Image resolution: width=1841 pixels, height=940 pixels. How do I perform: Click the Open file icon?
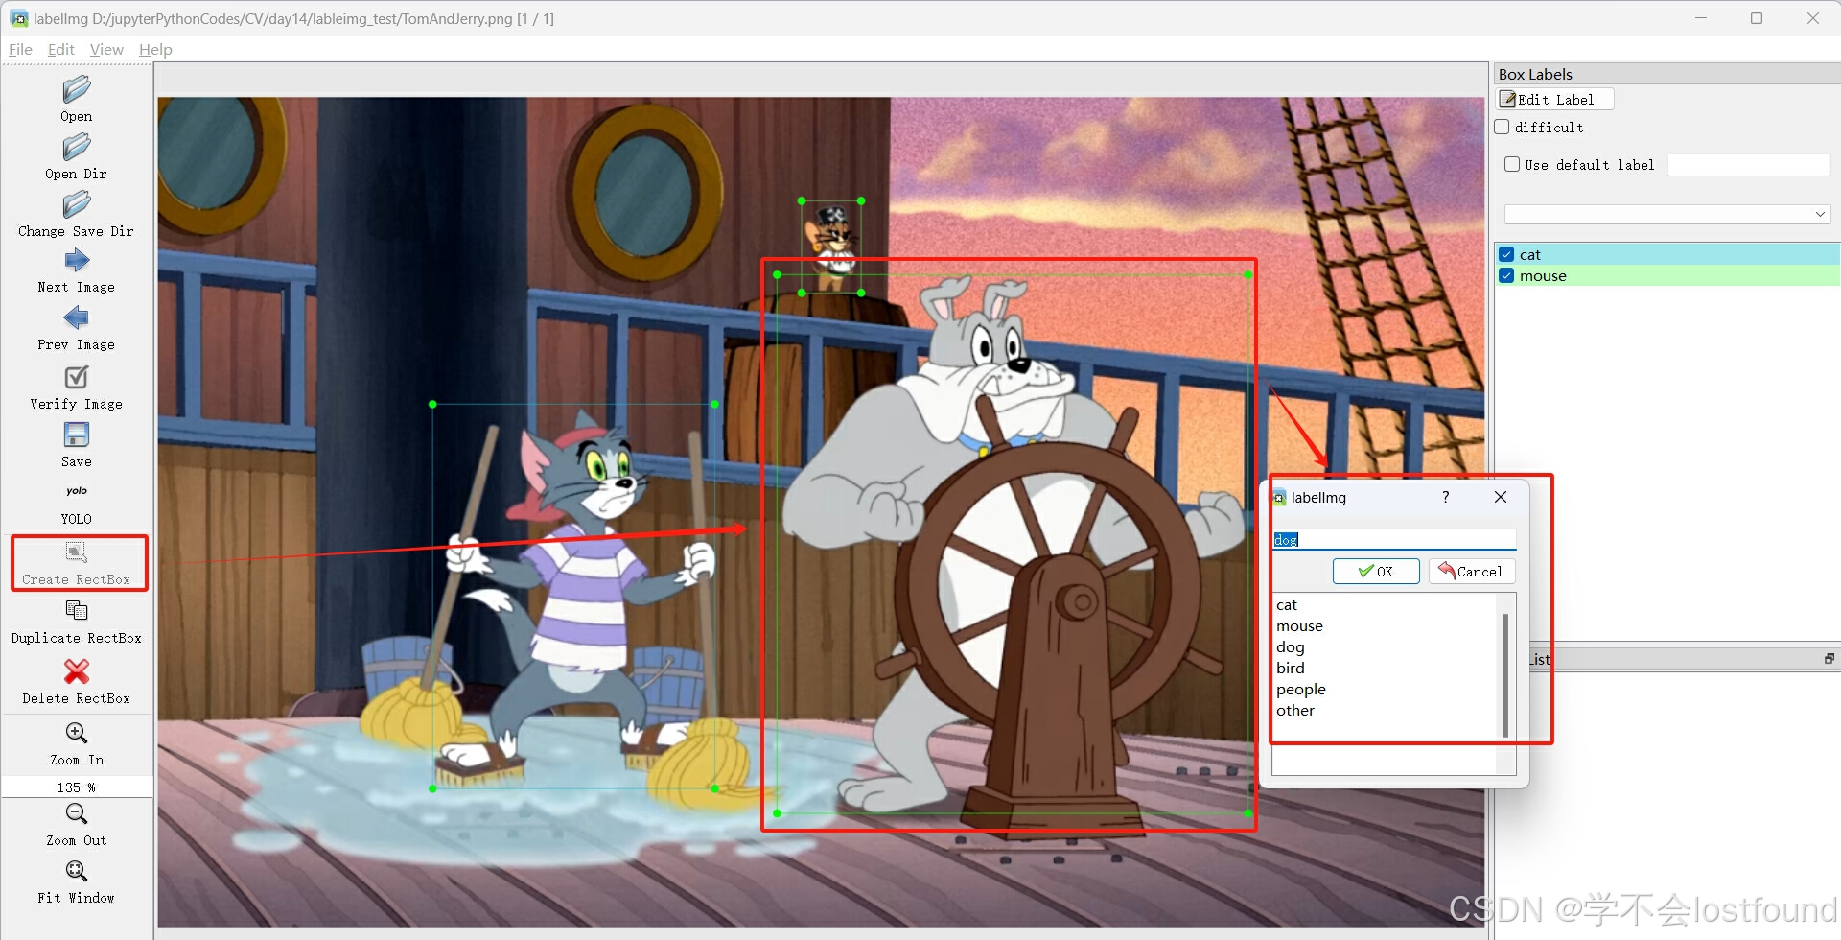tap(77, 90)
